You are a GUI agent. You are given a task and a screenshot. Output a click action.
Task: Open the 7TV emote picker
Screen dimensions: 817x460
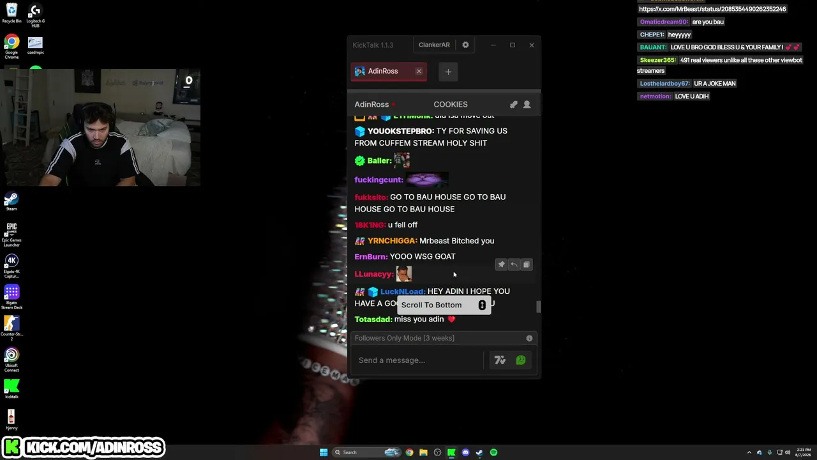500,360
